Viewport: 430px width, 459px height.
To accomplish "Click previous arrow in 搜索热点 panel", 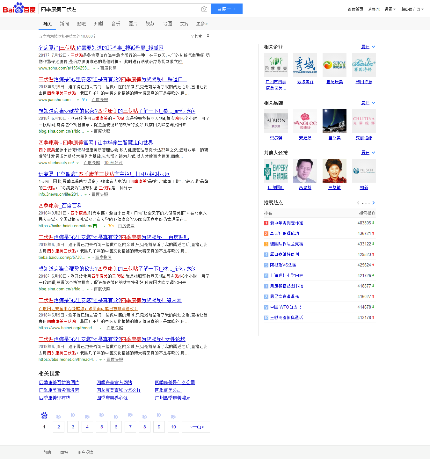I will tap(358, 203).
